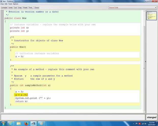Screen dimensions: 158x126
Task: Switch to the BlueJ bird taskbar icon
Action: pyautogui.click(x=34, y=124)
